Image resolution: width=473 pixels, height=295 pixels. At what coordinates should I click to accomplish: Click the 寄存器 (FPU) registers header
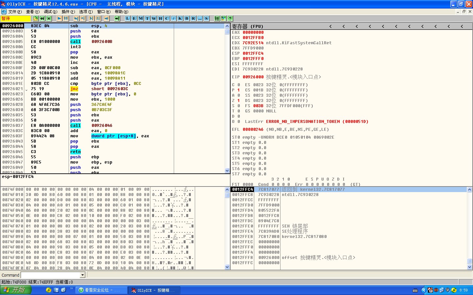tap(248, 26)
